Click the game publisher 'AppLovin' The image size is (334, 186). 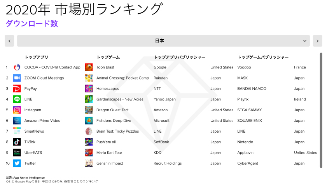245,153
